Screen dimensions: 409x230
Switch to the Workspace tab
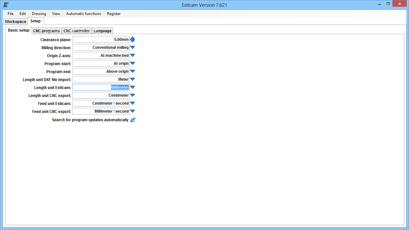16,22
